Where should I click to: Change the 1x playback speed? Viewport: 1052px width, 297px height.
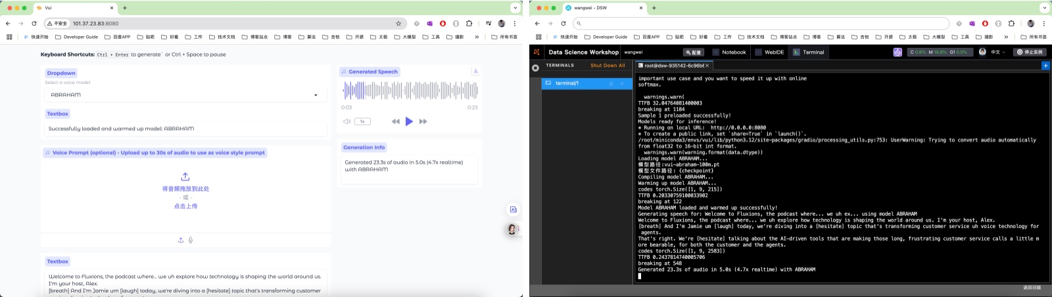362,122
